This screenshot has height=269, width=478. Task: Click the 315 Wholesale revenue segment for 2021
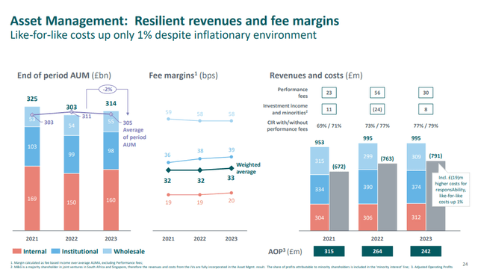[x=320, y=161]
